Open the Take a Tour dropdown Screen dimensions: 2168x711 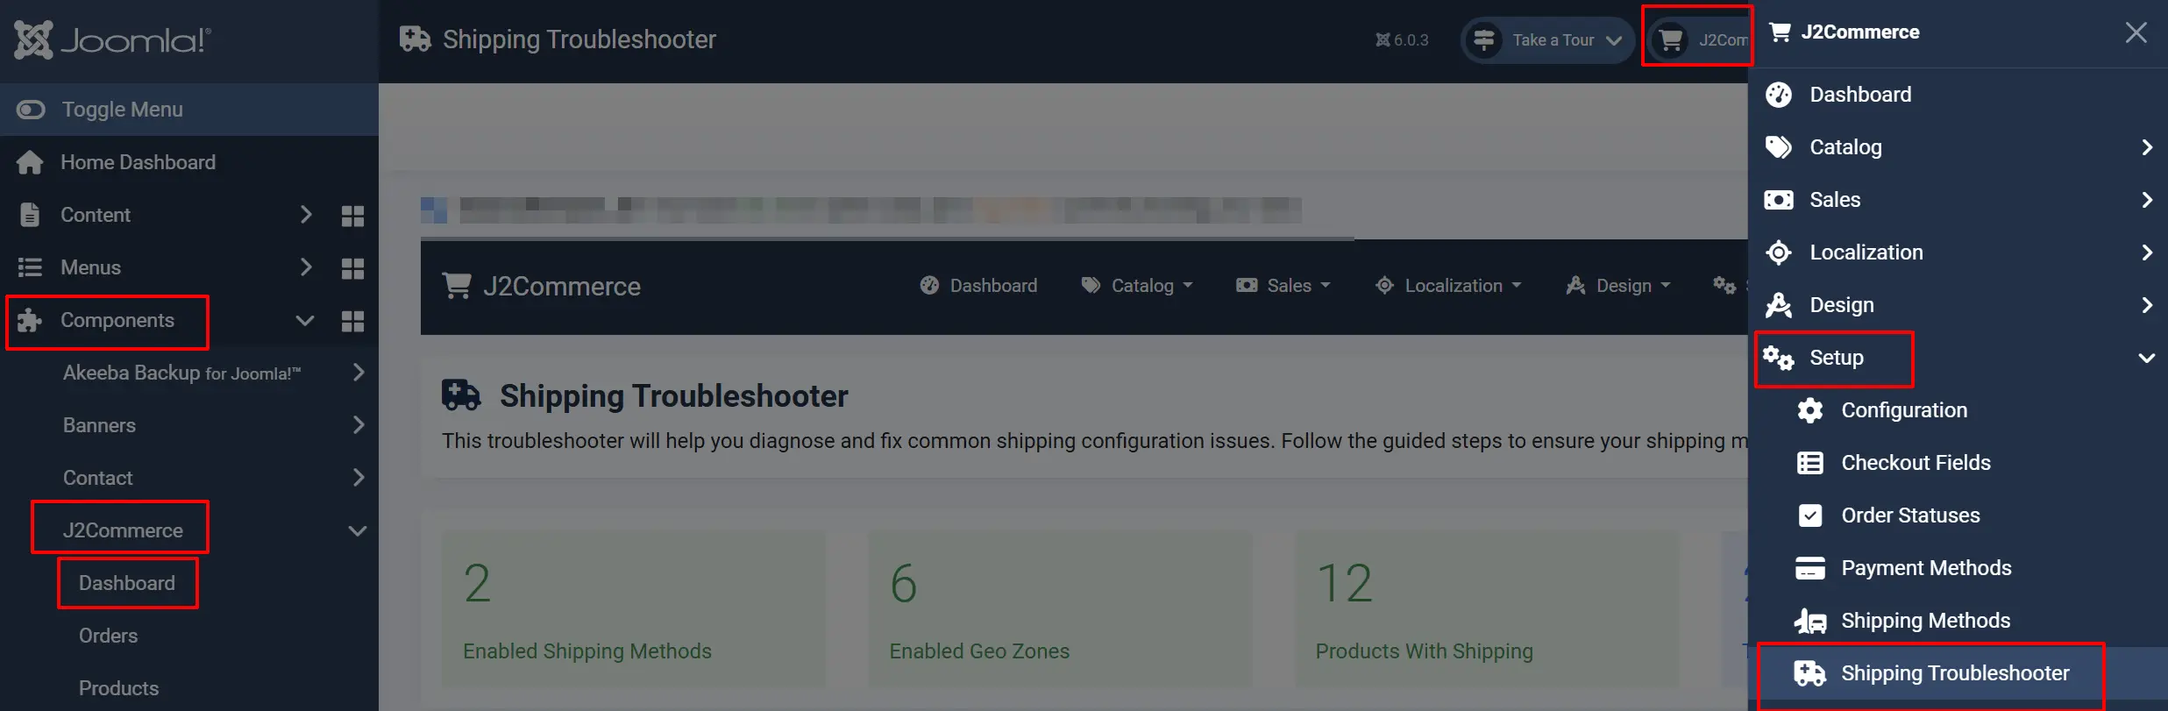click(1547, 40)
